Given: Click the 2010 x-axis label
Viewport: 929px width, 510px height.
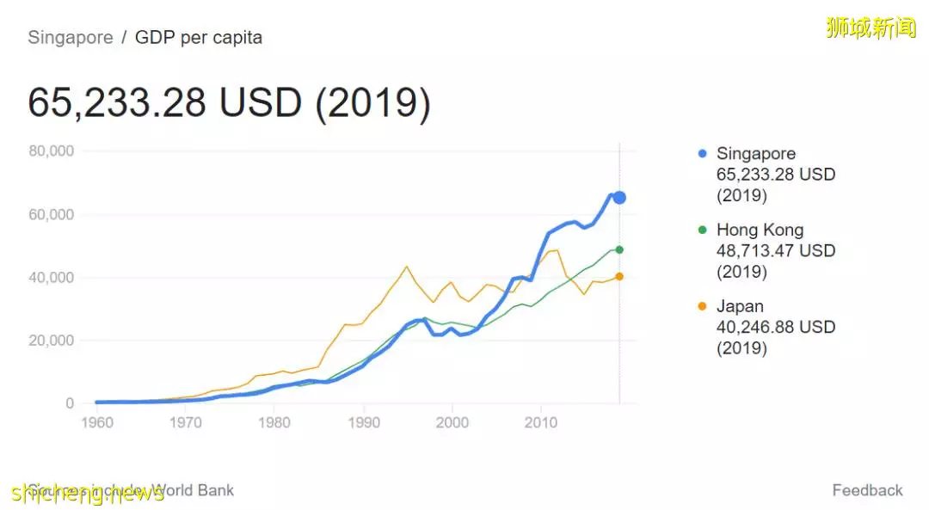Looking at the screenshot, I should click(540, 422).
